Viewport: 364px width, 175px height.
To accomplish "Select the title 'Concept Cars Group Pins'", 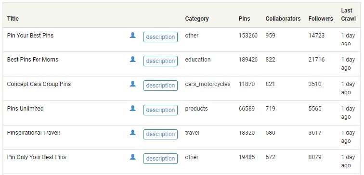I will click(39, 84).
